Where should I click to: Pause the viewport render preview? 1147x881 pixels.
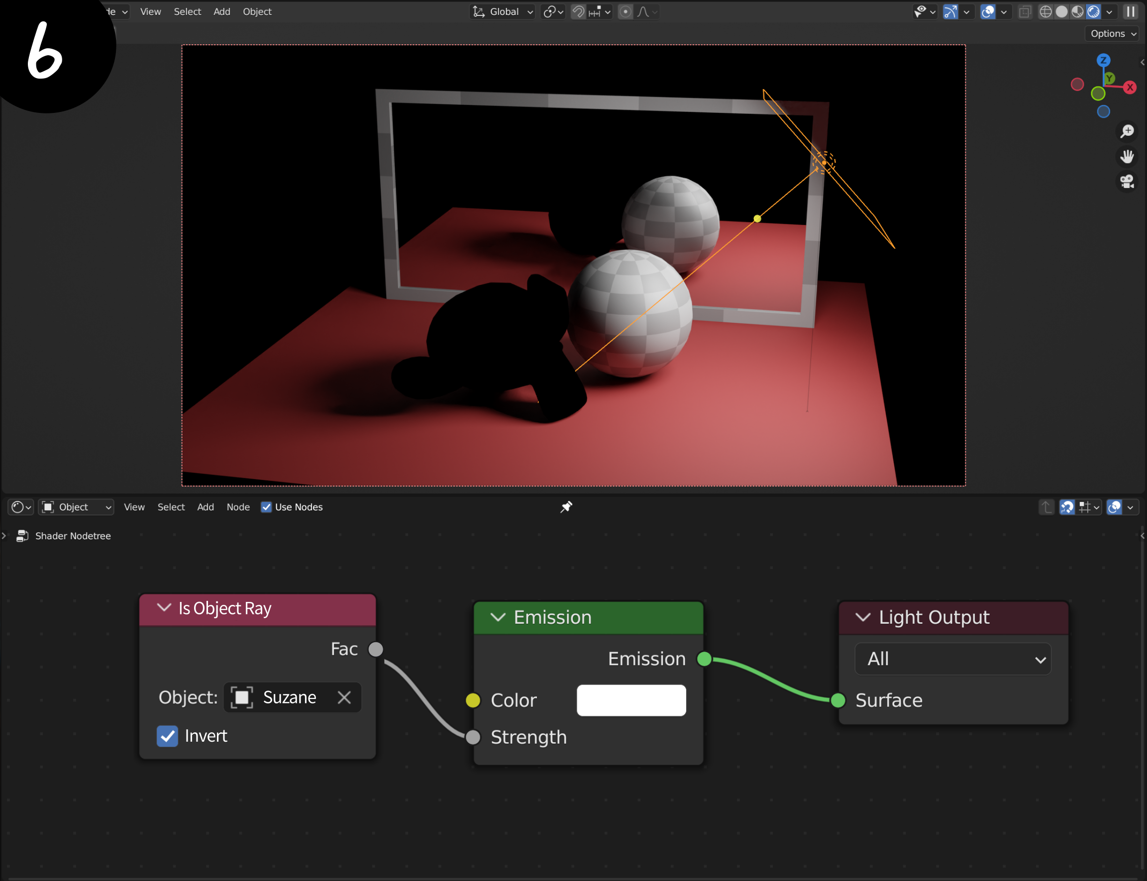1130,11
